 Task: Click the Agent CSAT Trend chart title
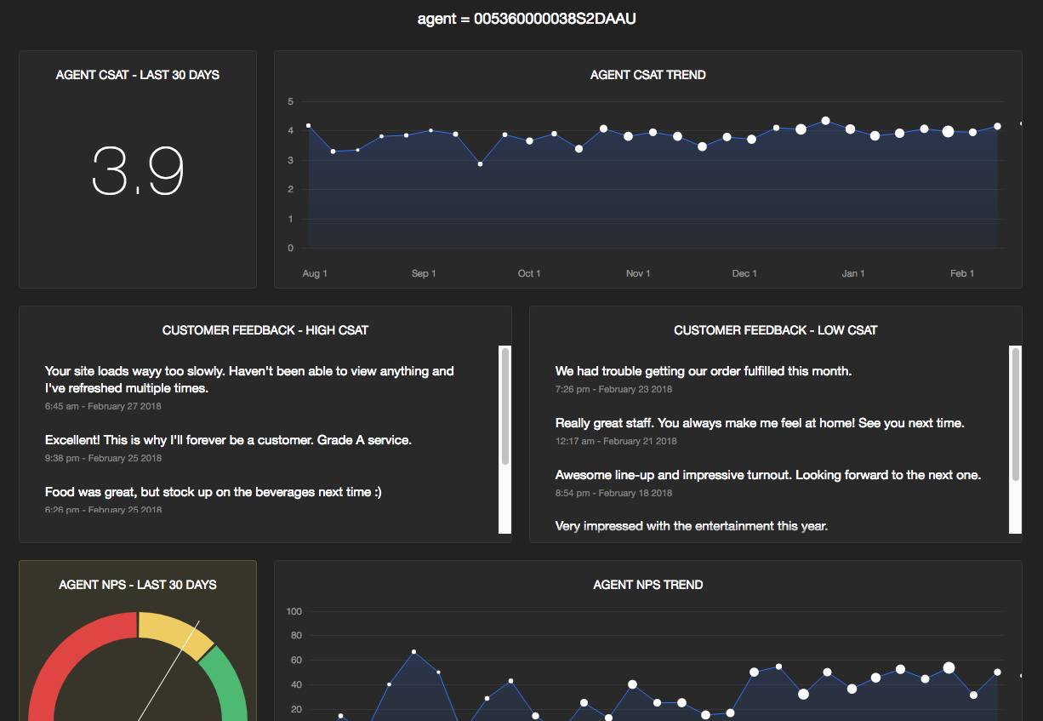(x=648, y=75)
